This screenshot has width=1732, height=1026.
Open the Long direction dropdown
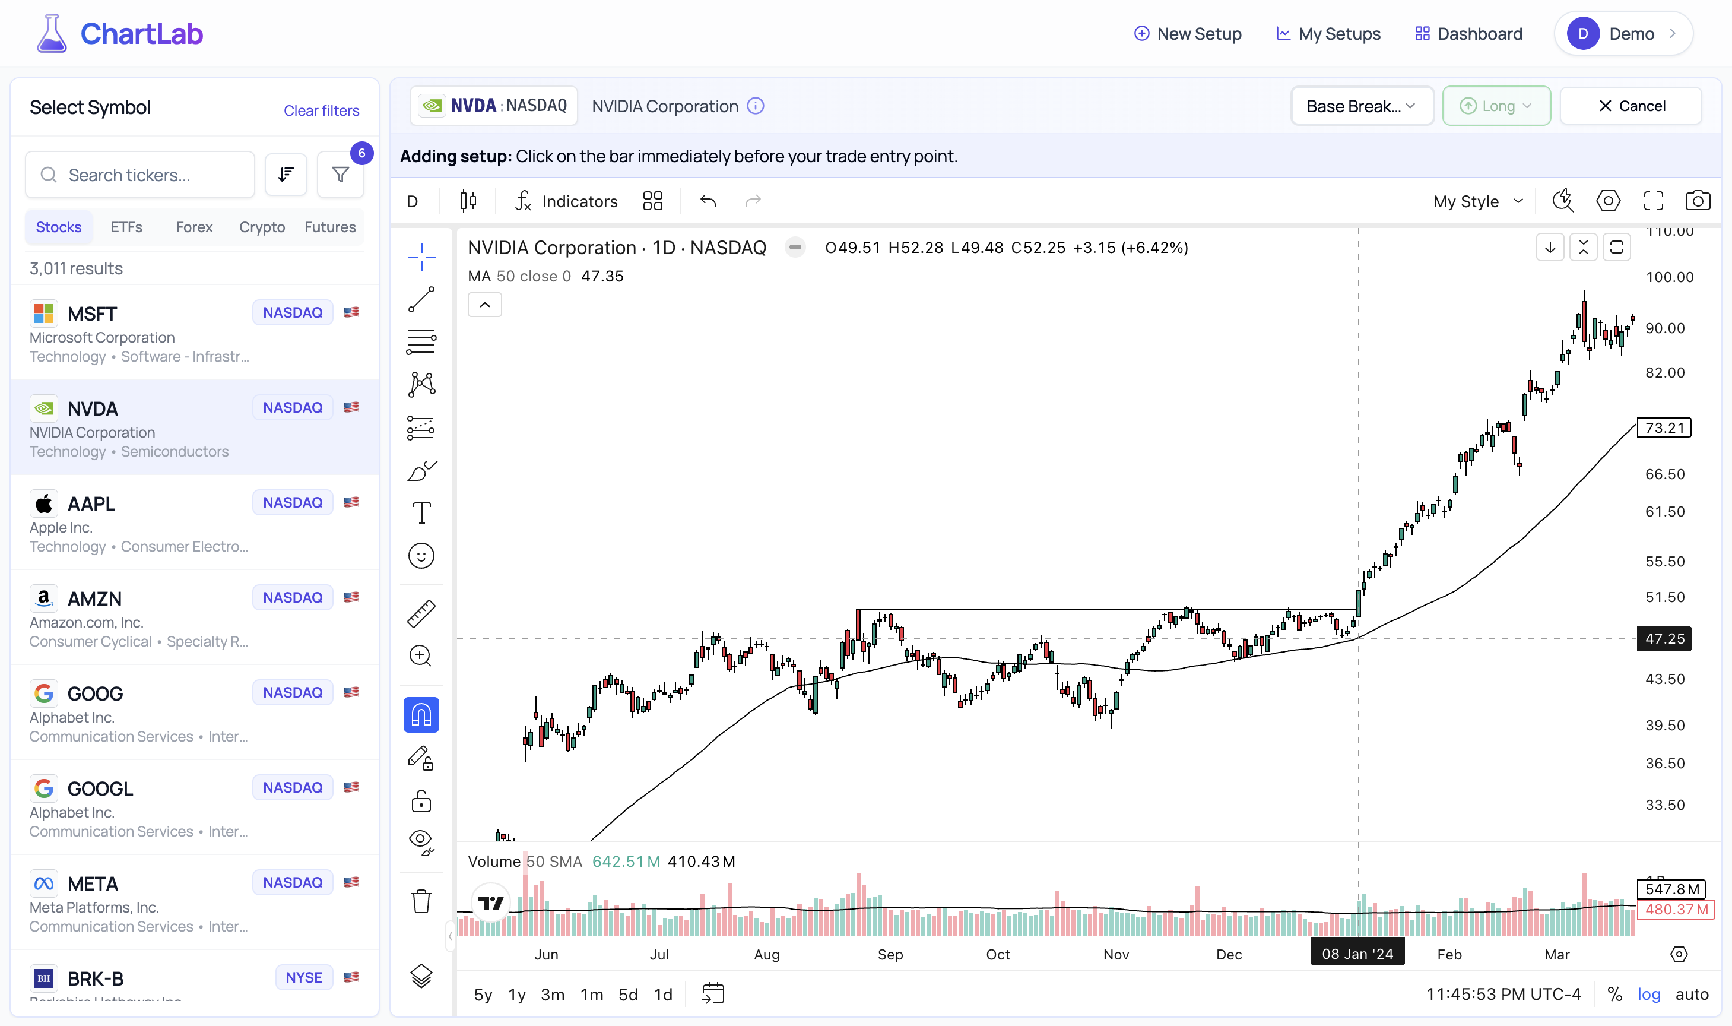pos(1496,106)
